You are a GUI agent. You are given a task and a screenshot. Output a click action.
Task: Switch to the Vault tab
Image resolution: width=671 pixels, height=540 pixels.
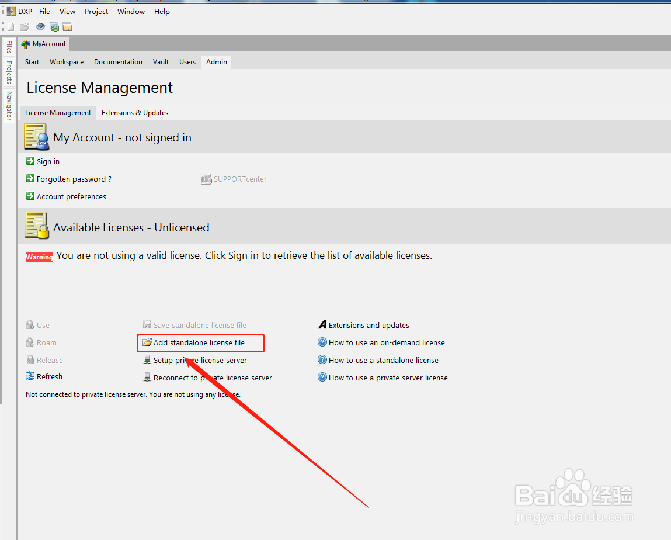(x=161, y=62)
